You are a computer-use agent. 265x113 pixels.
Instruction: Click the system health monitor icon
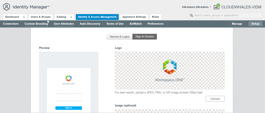click(217, 6)
